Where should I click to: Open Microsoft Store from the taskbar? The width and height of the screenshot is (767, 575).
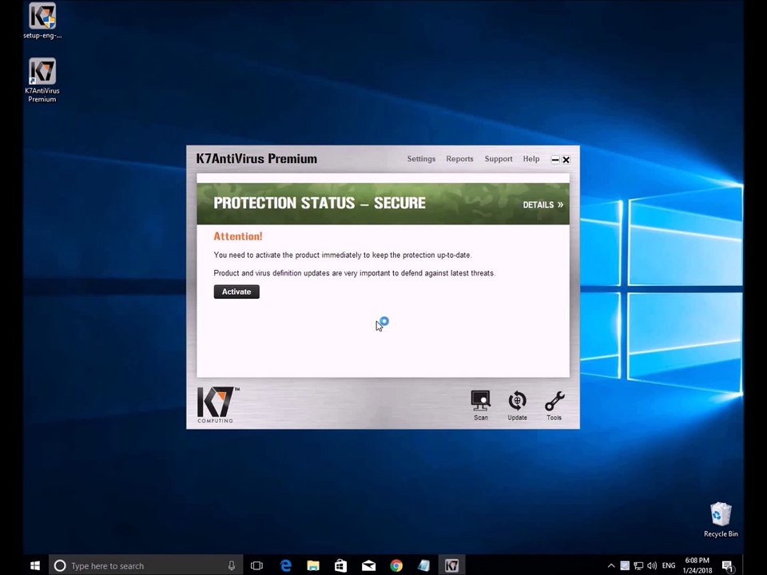341,565
